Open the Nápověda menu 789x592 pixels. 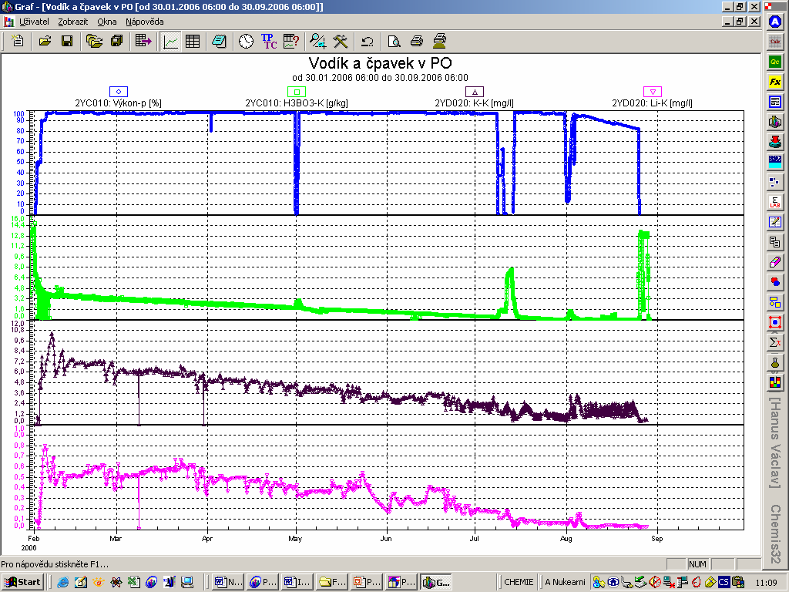click(x=144, y=22)
